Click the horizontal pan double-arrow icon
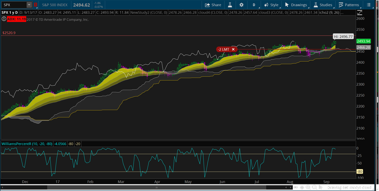Screen dimensions: 379x191 point(296,187)
